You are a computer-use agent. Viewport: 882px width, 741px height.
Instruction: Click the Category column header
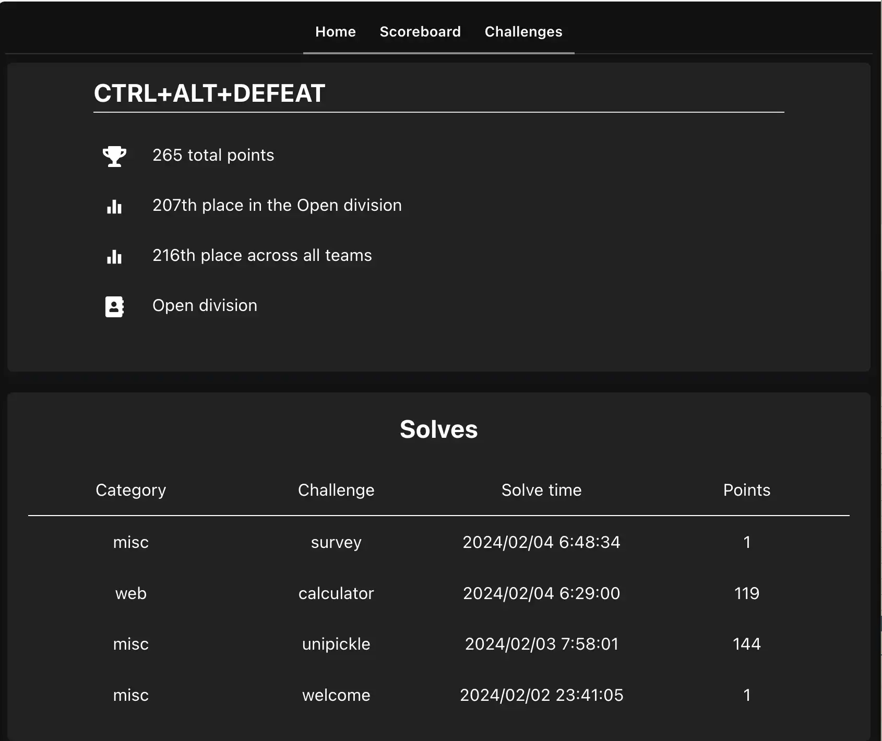coord(131,491)
